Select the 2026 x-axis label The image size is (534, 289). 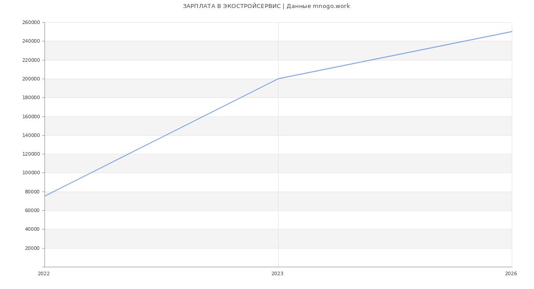pyautogui.click(x=511, y=274)
